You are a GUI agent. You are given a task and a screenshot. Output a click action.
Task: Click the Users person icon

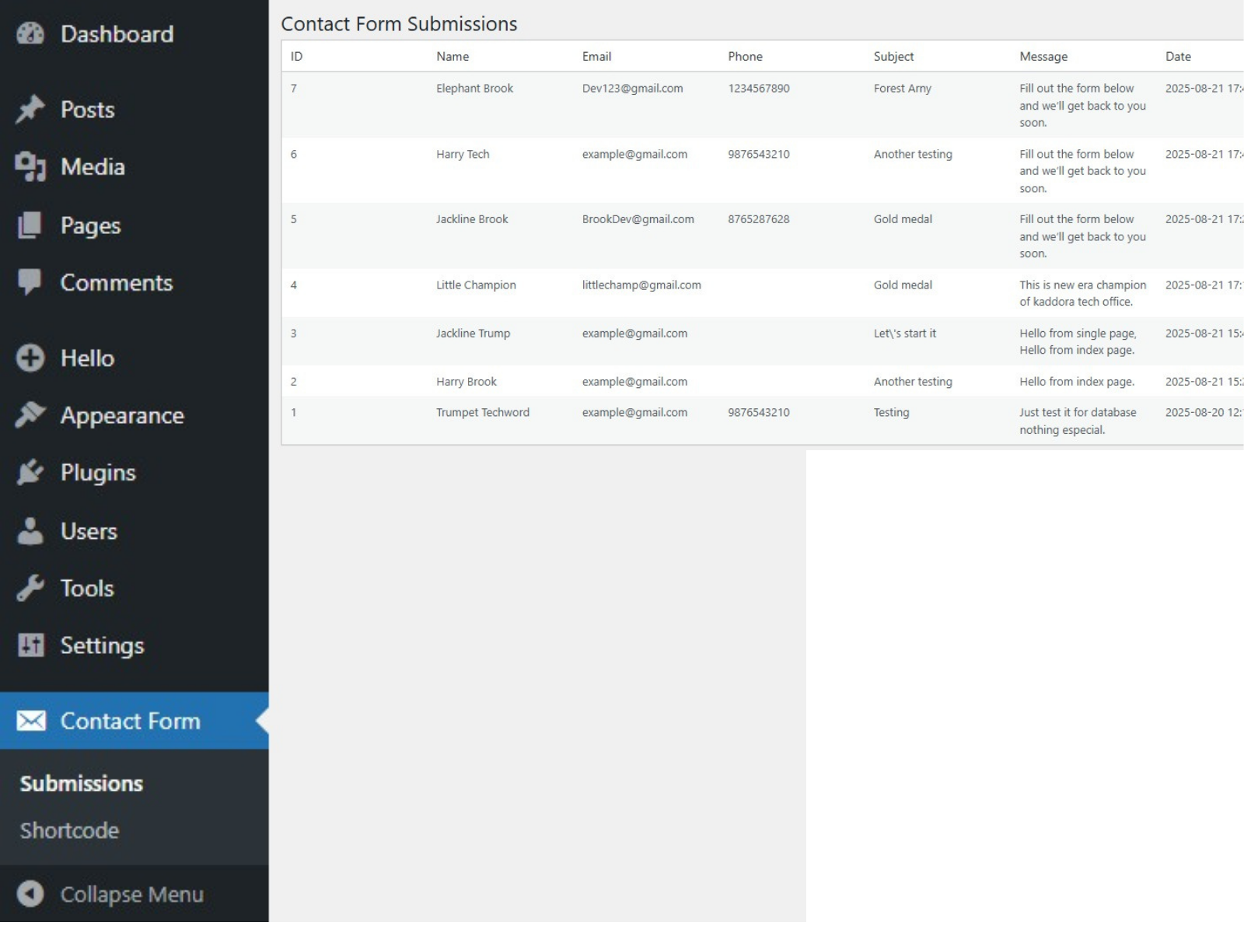(x=30, y=531)
